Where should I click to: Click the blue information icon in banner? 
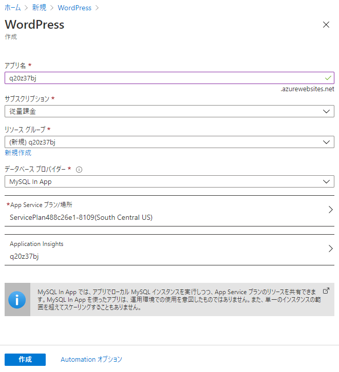(x=17, y=299)
